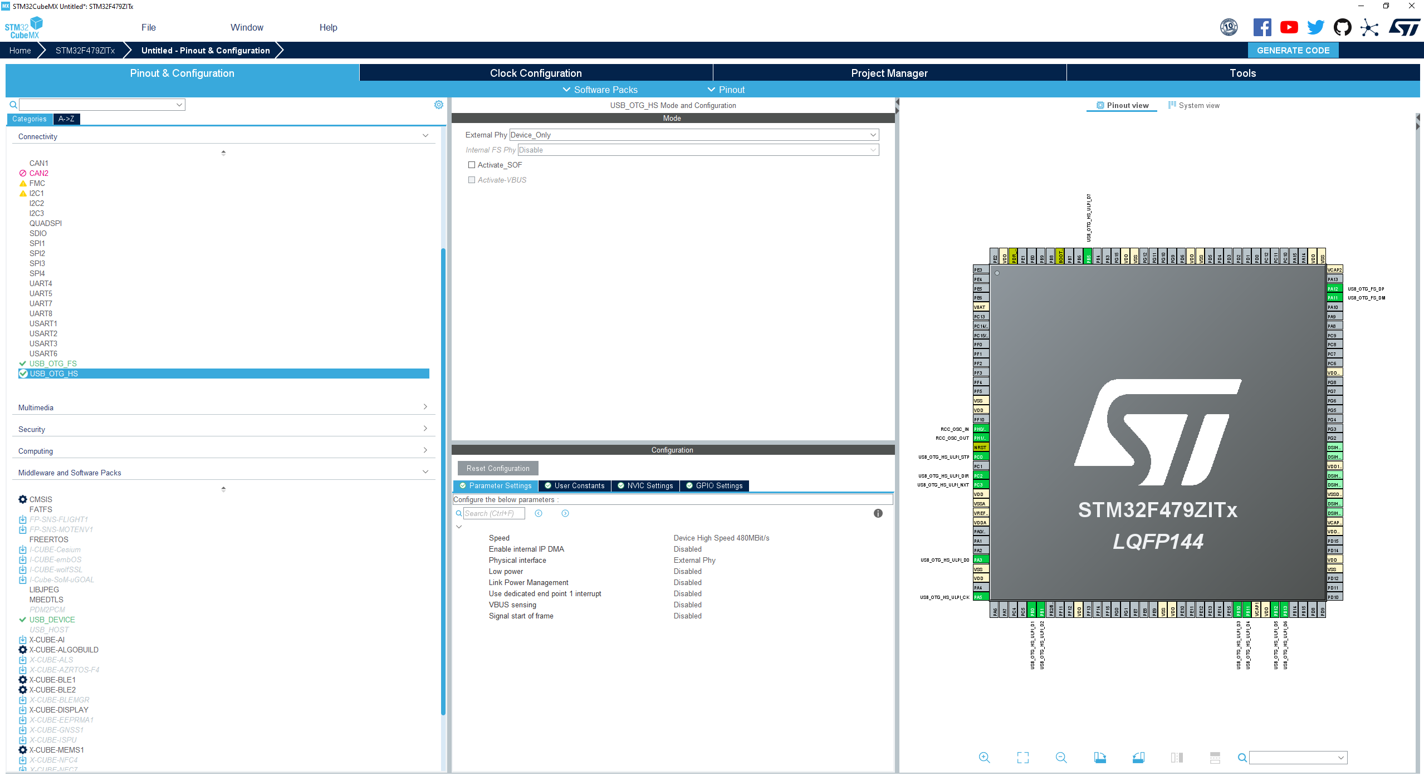
Task: Open the External Phy dropdown
Action: point(872,135)
